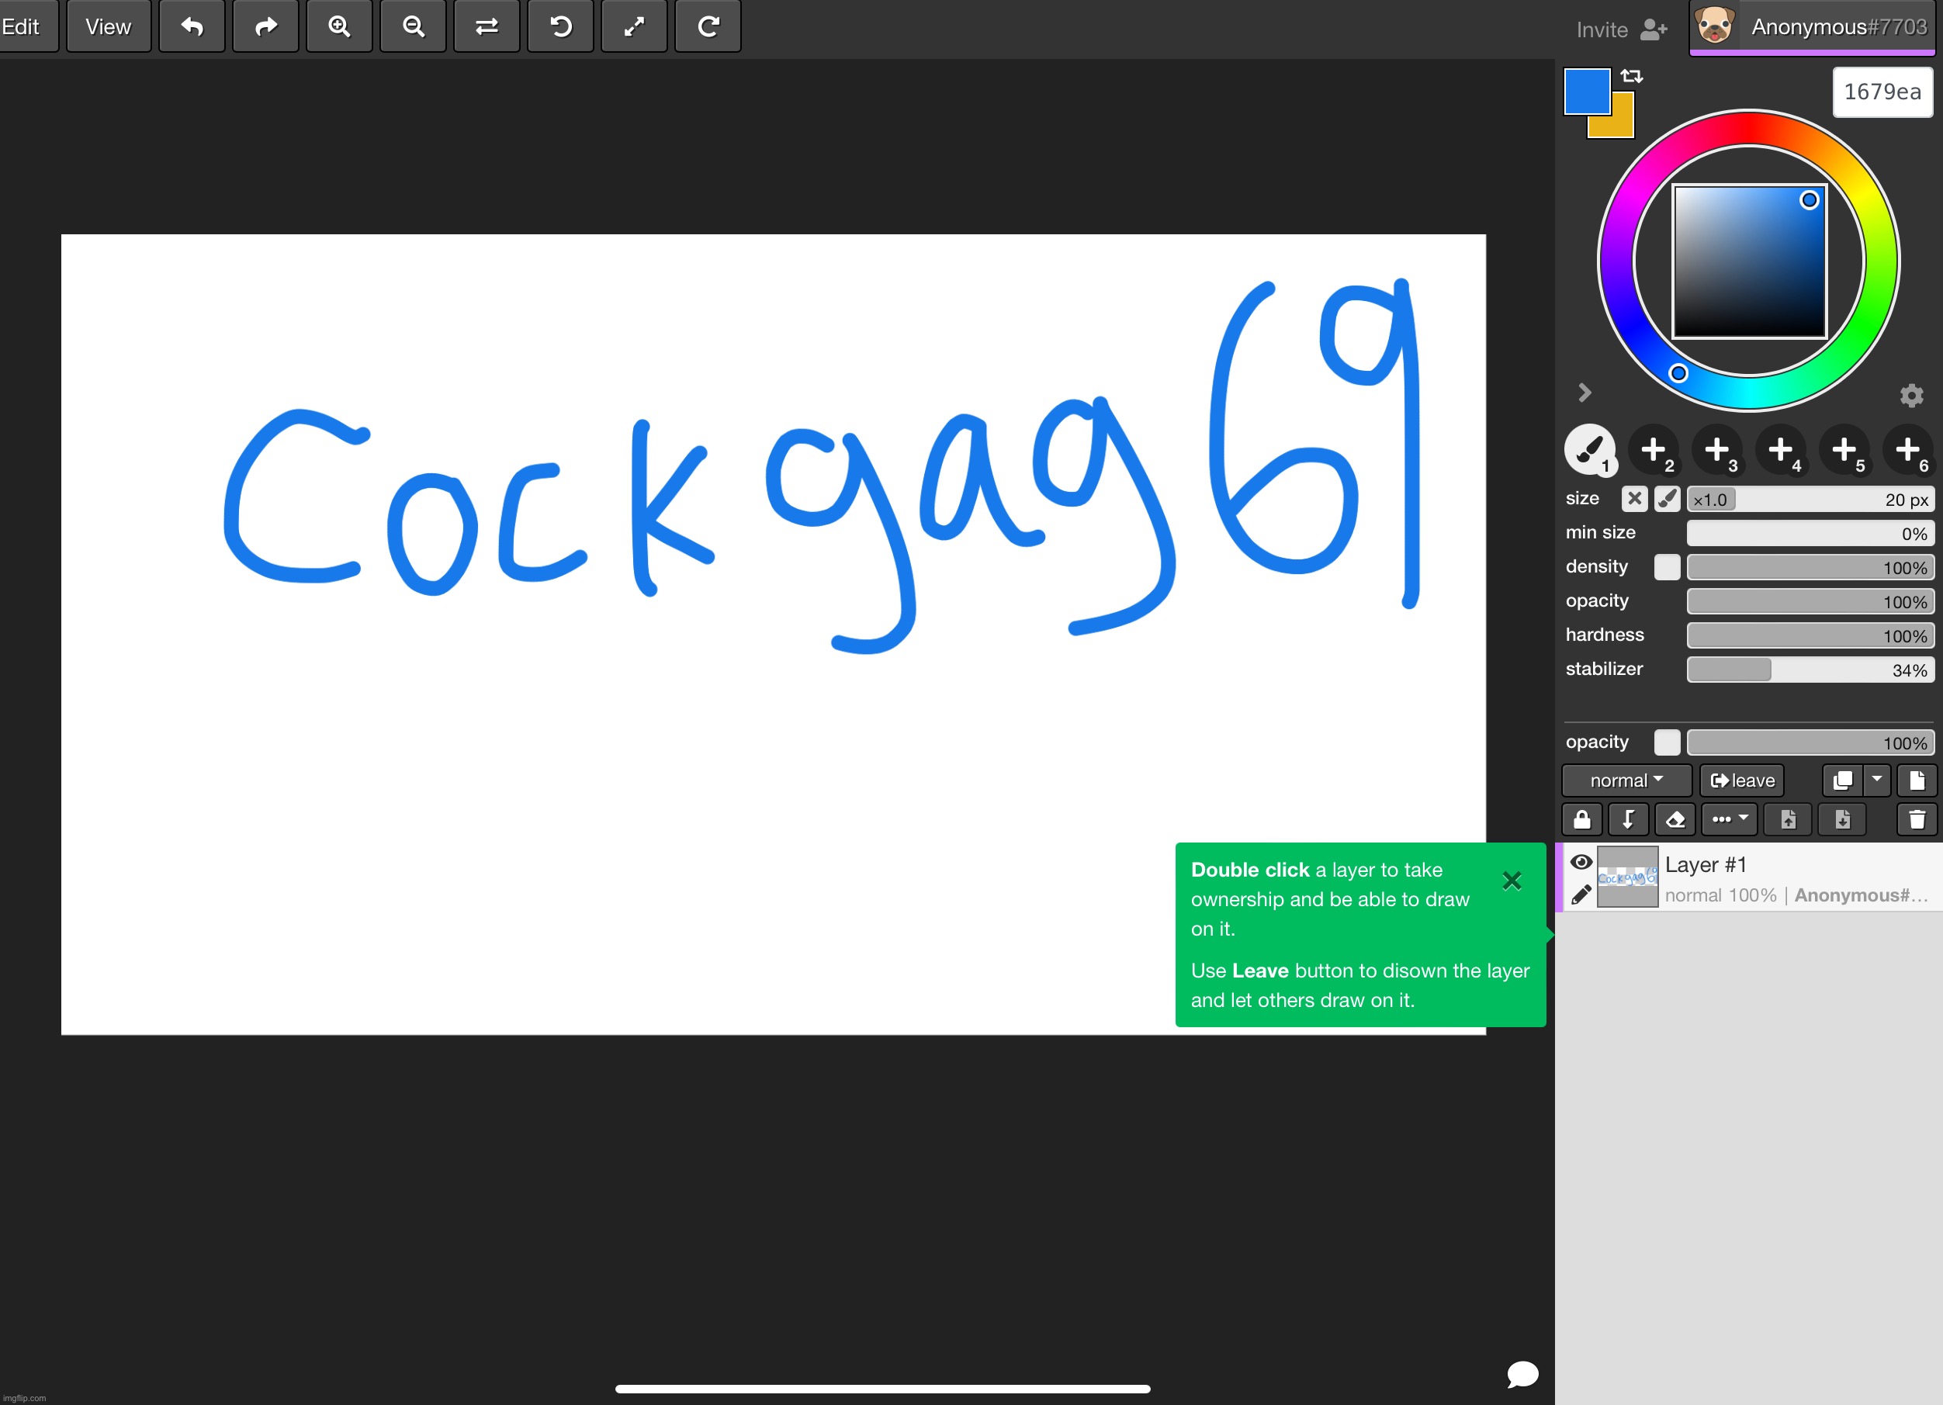Click the leave layer button

[1742, 780]
